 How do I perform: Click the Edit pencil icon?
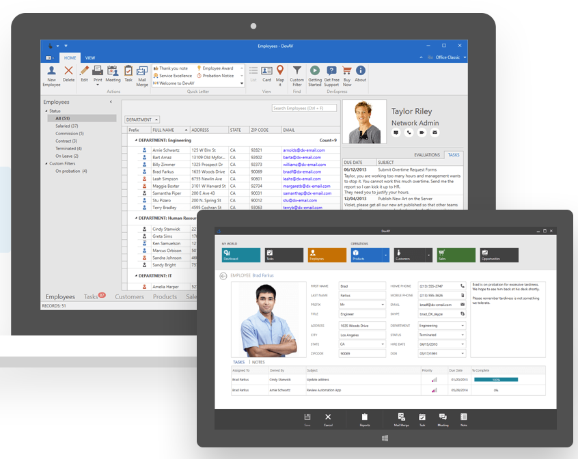(x=85, y=70)
